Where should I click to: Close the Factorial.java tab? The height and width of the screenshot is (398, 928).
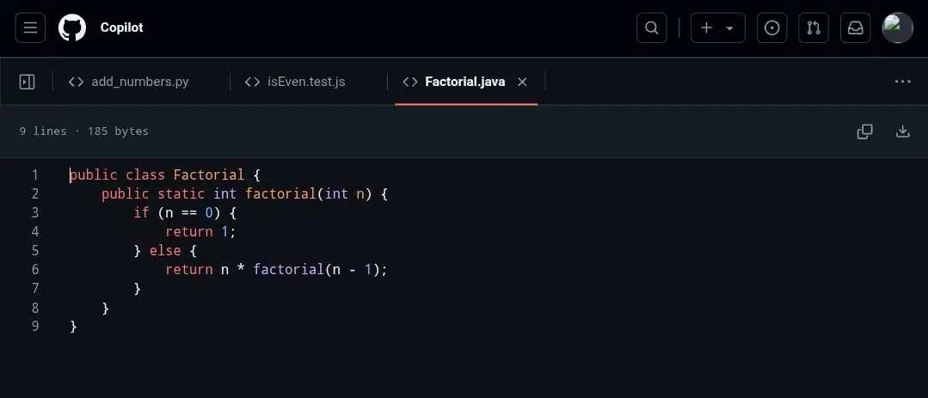tap(522, 82)
